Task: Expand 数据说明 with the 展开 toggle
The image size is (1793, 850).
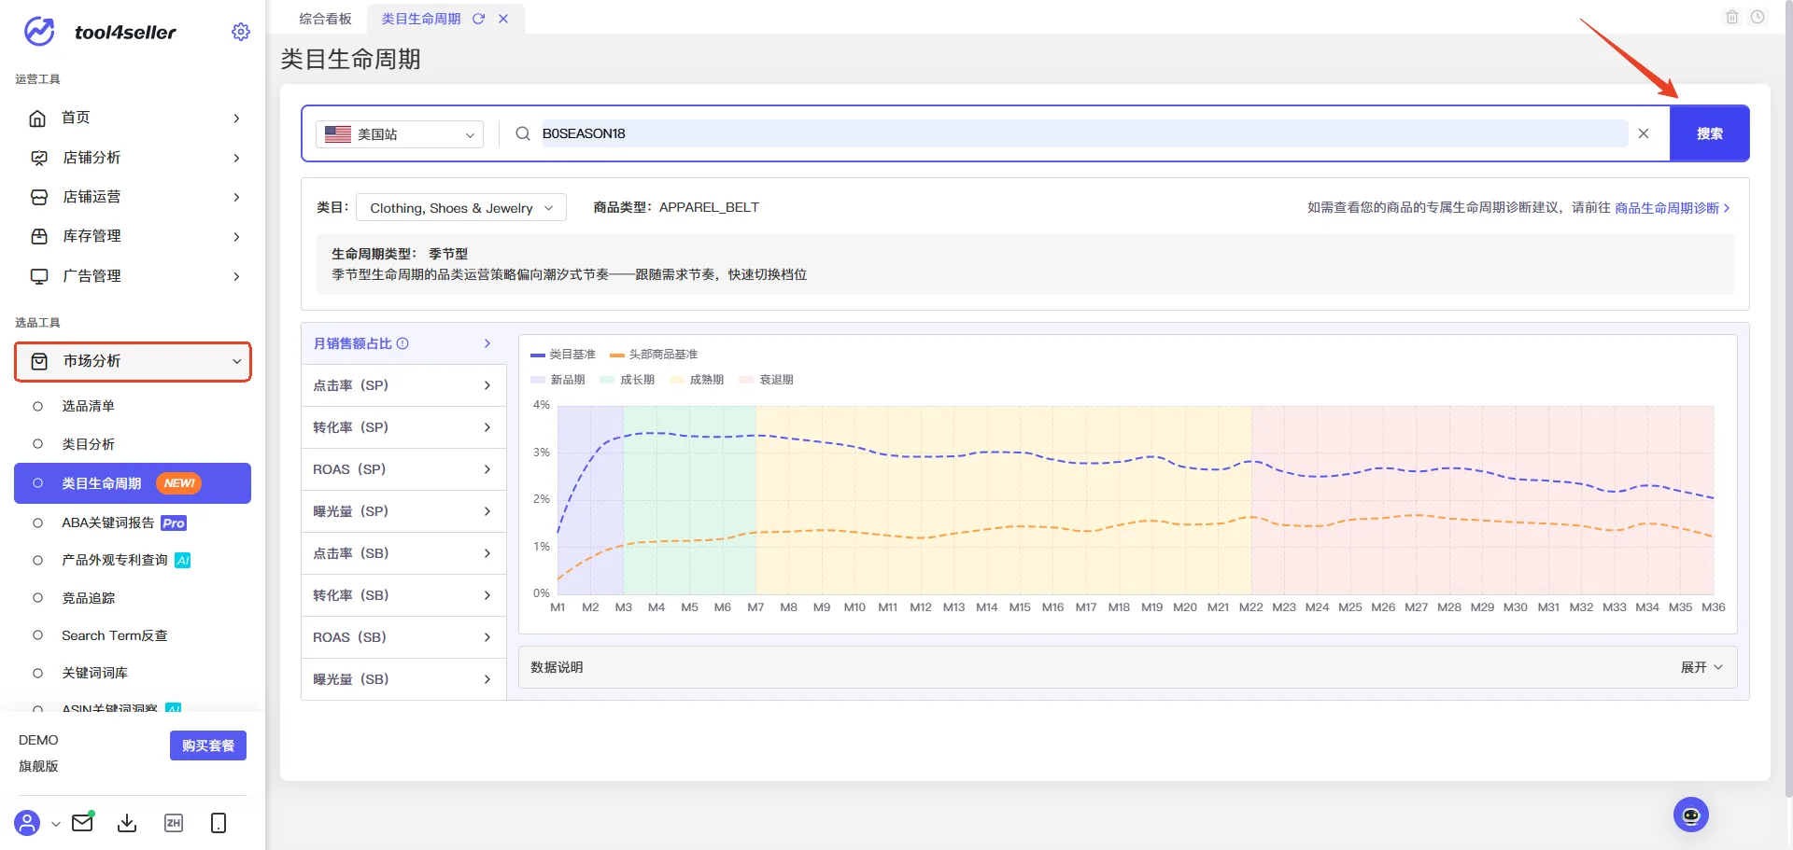Action: point(1701,667)
